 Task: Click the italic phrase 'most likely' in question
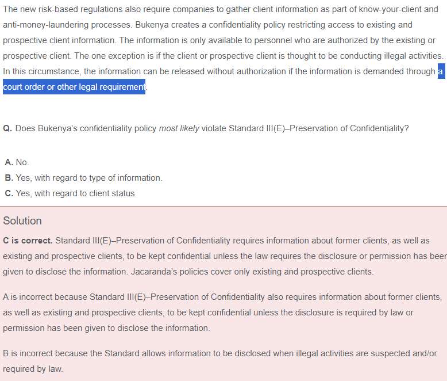[x=179, y=128]
